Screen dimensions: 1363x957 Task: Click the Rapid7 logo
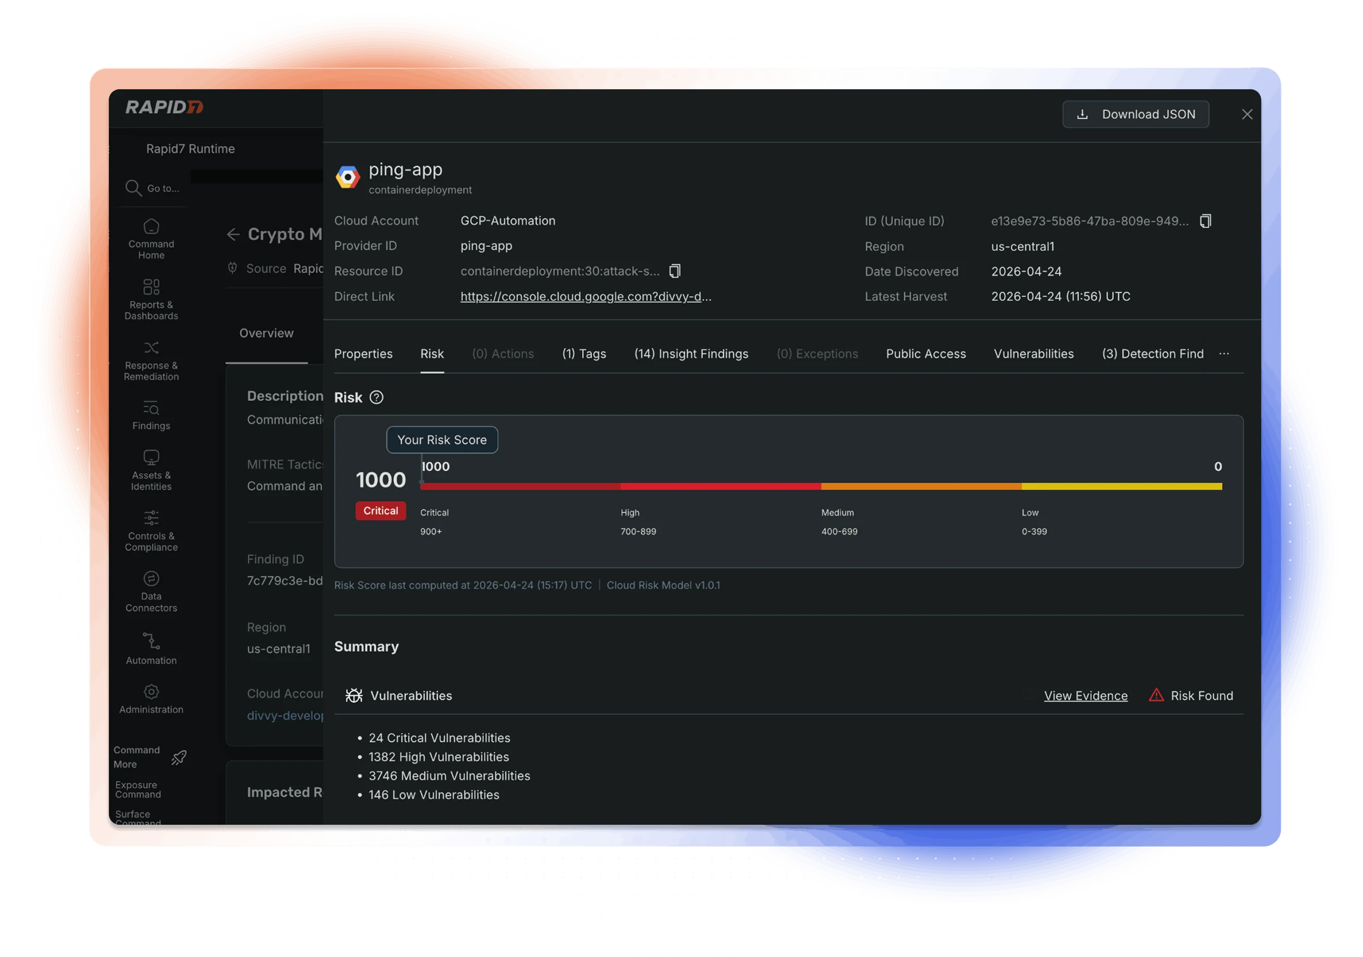click(x=164, y=107)
